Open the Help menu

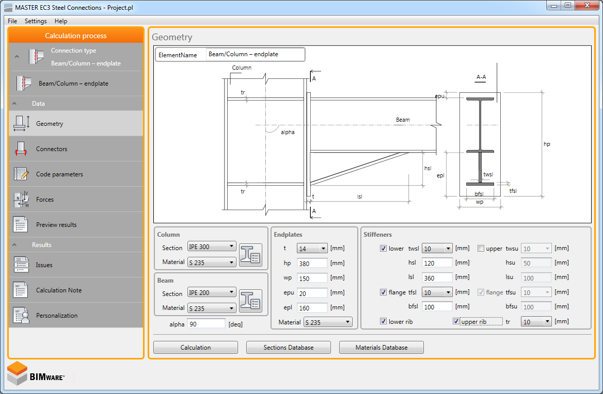point(61,21)
